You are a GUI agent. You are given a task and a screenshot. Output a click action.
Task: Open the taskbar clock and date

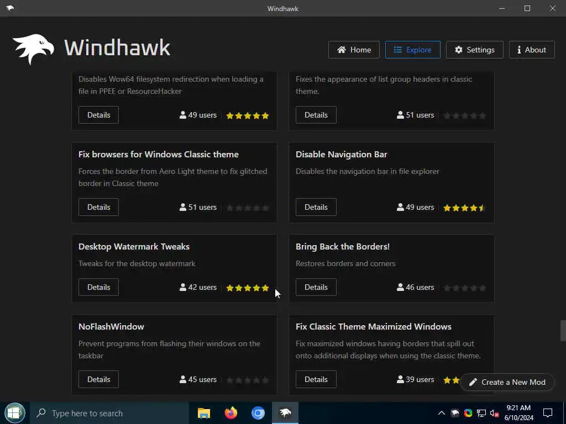click(x=518, y=413)
